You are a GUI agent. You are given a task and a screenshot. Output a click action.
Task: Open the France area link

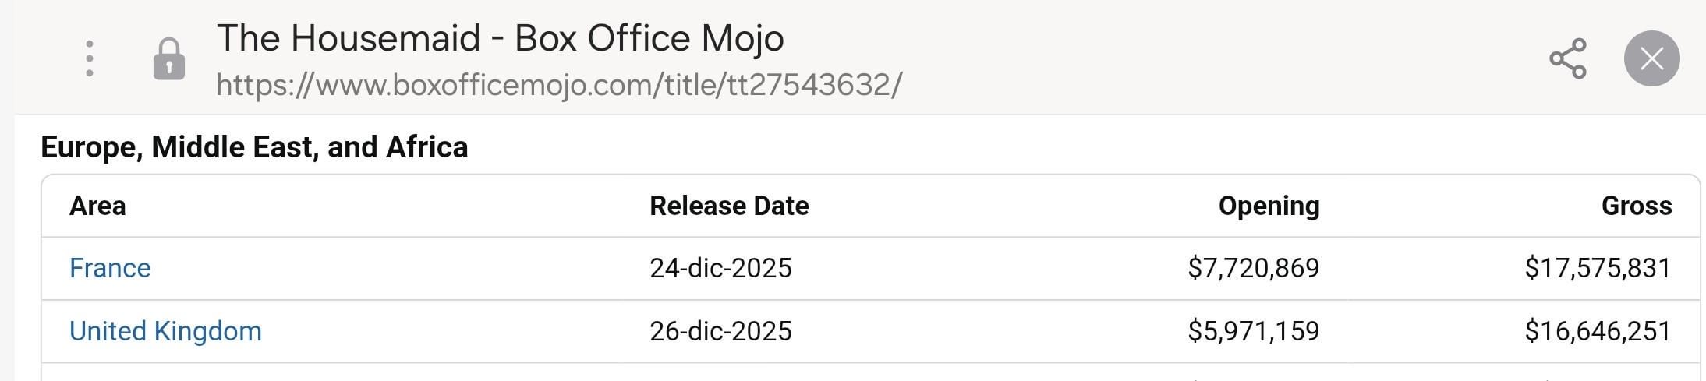pos(110,268)
